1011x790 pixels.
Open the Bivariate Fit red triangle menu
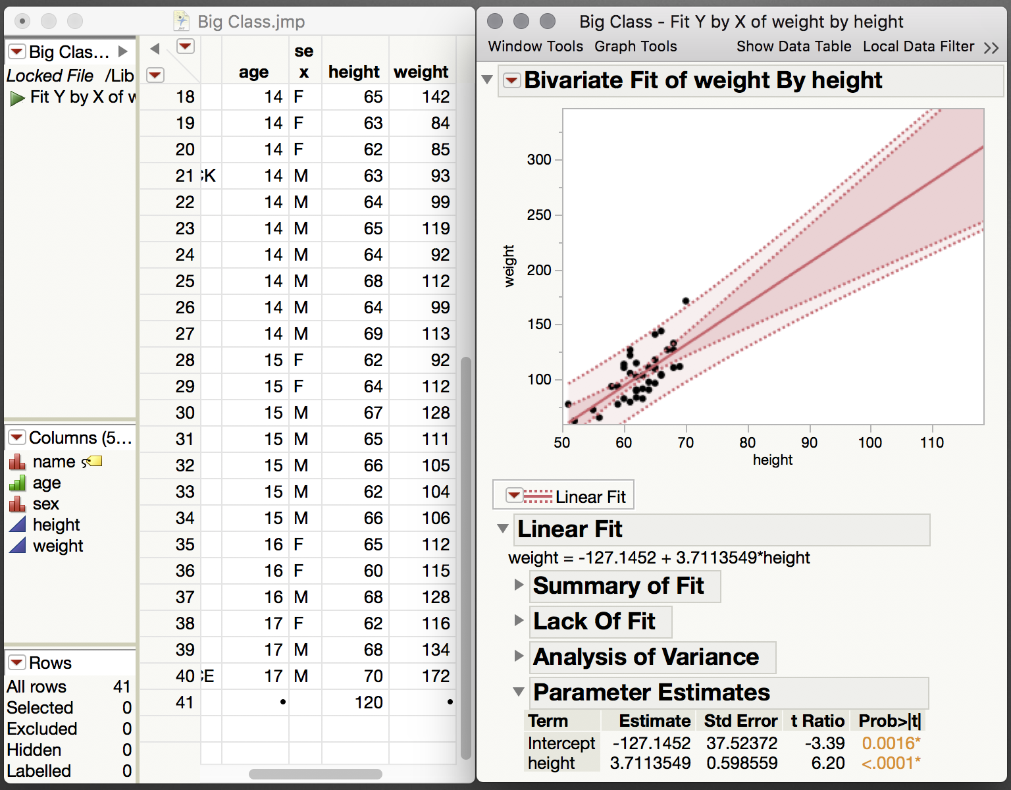click(x=511, y=80)
